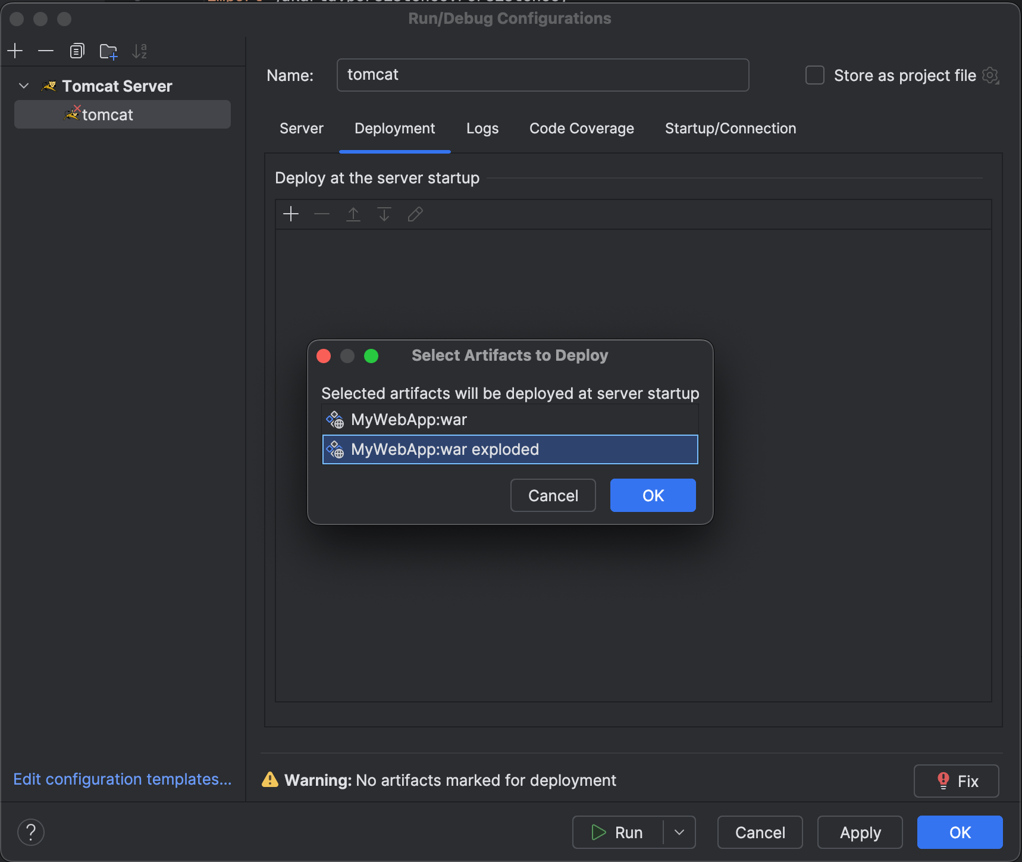This screenshot has width=1022, height=862.
Task: Sort configurations alphabetically
Action: (x=140, y=51)
